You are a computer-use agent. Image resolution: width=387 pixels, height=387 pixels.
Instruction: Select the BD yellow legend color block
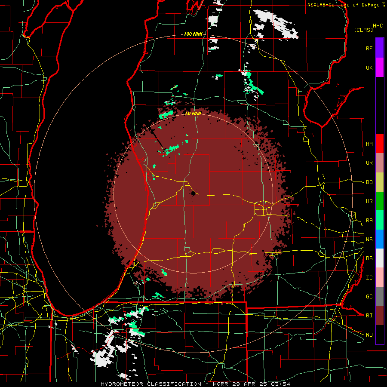point(380,182)
